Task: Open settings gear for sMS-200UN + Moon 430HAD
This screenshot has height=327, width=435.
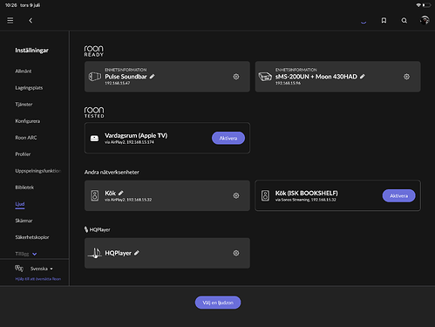Action: 406,77
